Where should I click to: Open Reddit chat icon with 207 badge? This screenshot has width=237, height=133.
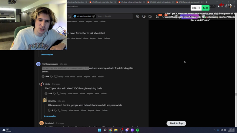pos(158,16)
